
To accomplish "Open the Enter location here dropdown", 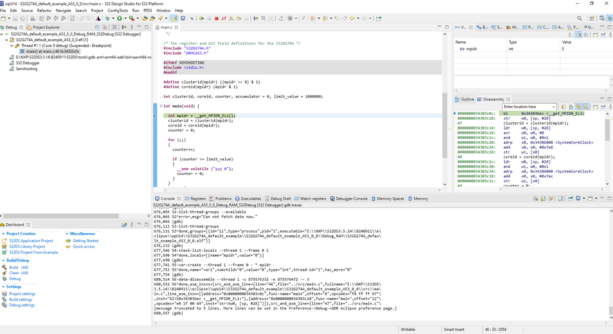I will click(x=553, y=107).
